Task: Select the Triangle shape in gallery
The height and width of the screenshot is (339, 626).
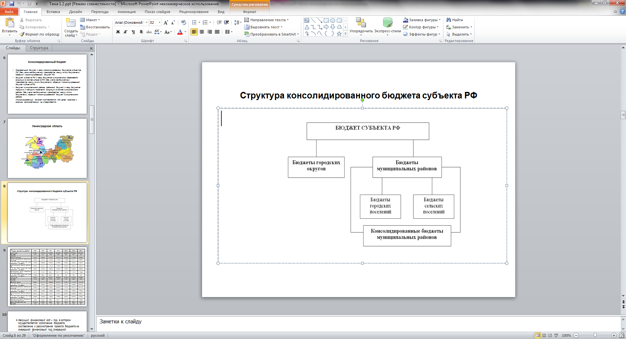Action: (307, 27)
